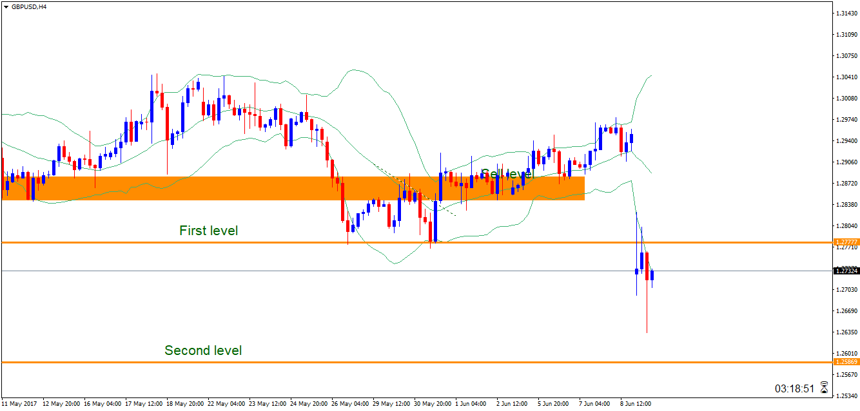Click the 8 Jun 12:00 time axis label
Viewport: 860px width, 411px height.
pos(637,404)
